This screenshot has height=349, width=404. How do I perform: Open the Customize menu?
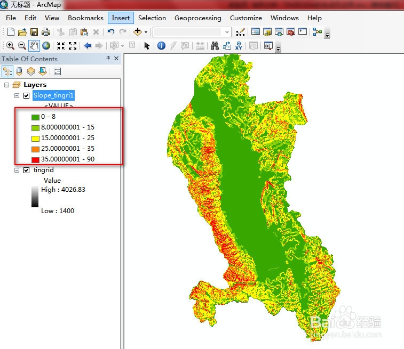(x=246, y=18)
